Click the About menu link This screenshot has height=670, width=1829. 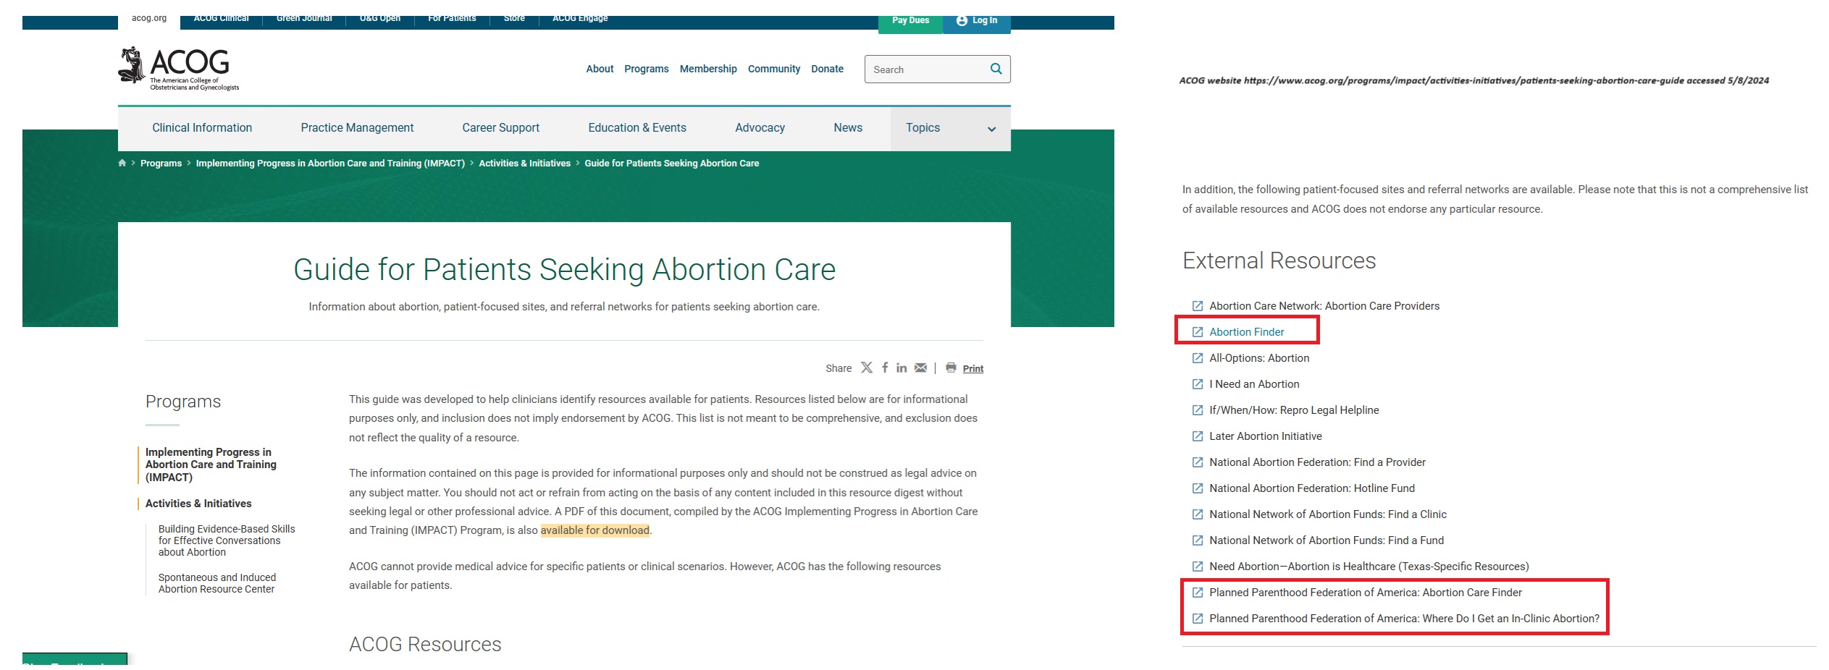pos(600,69)
